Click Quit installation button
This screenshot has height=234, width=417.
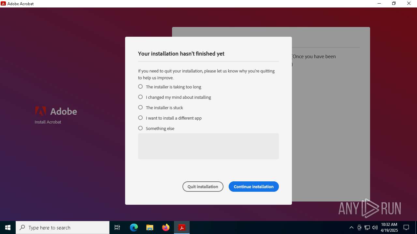coord(203,187)
